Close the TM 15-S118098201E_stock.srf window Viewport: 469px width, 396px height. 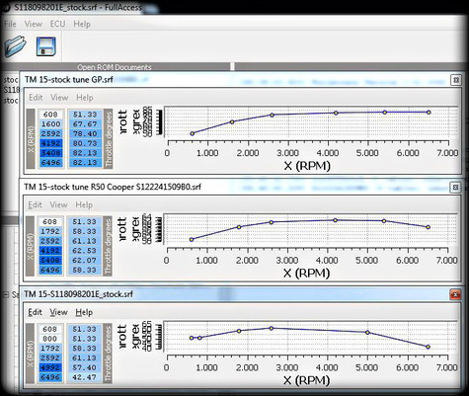[455, 294]
